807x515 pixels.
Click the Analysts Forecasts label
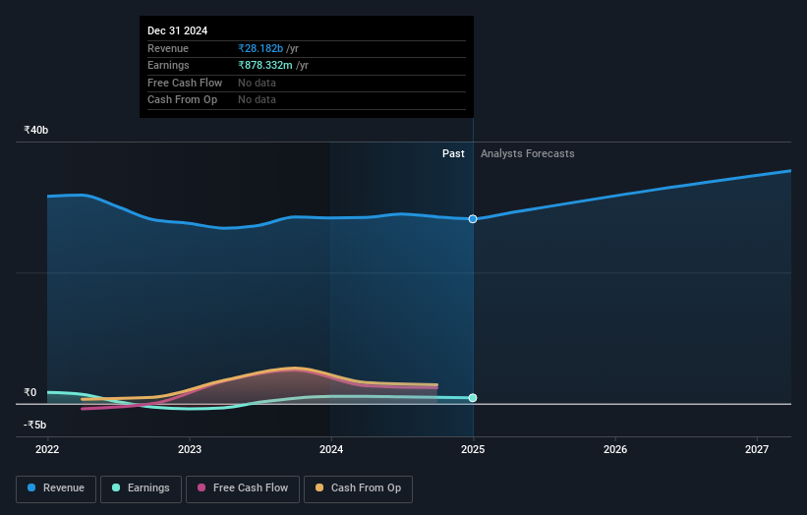tap(528, 154)
